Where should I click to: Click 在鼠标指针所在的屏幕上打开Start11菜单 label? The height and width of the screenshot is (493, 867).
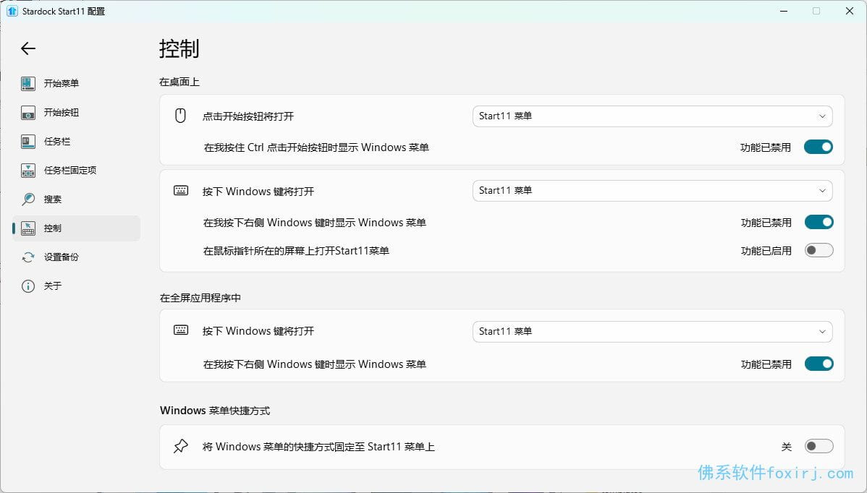pyautogui.click(x=297, y=251)
